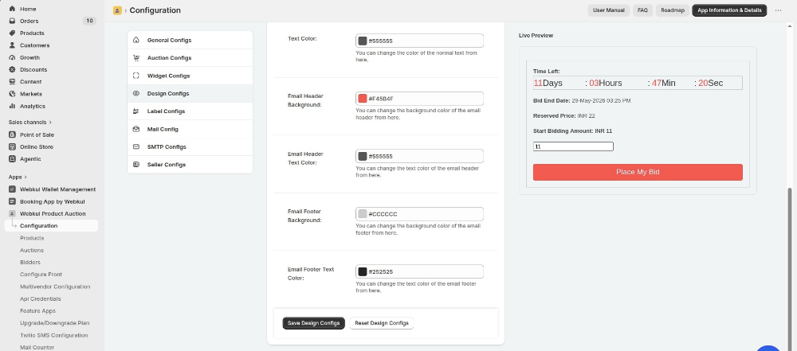Open the FAQ button

tap(642, 10)
